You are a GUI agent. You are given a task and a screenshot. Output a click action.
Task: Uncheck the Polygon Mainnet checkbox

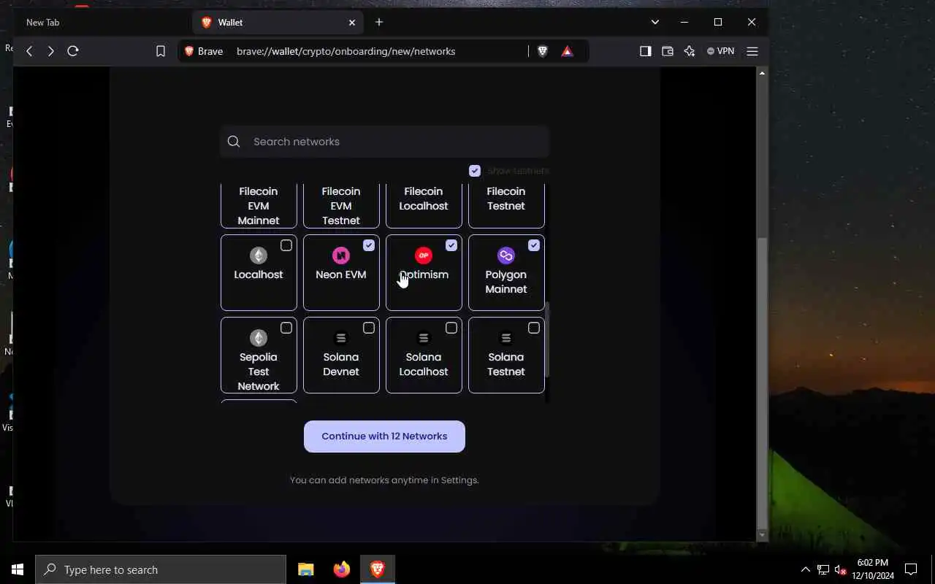(534, 245)
